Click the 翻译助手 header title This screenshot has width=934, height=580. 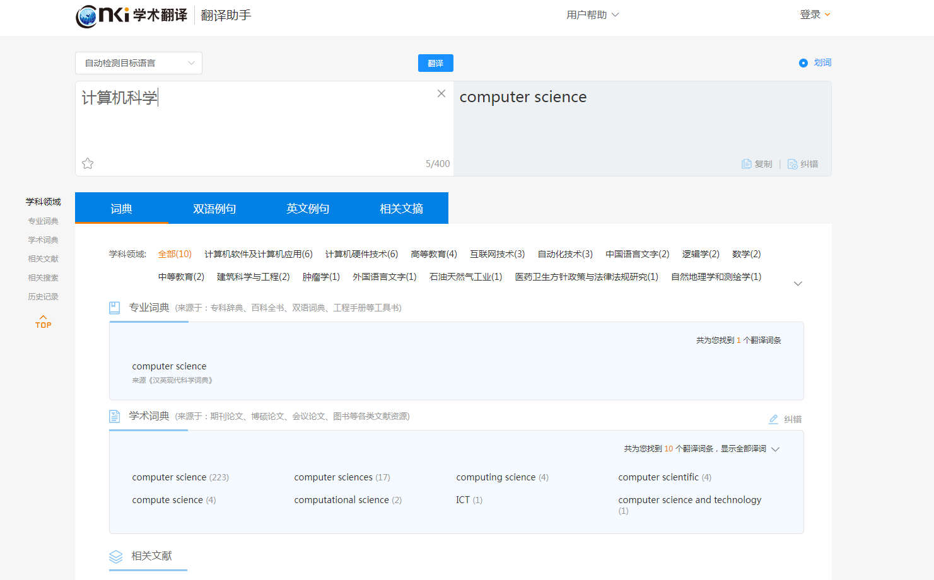(226, 15)
